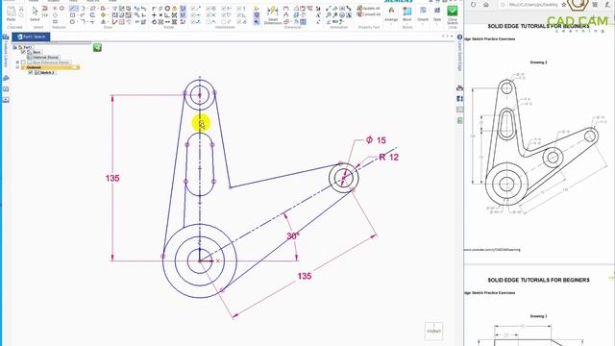Select the Line drawing tool
615x346 pixels.
(73, 9)
